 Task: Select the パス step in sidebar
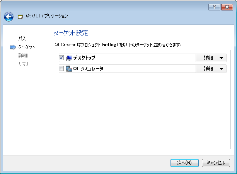22,39
